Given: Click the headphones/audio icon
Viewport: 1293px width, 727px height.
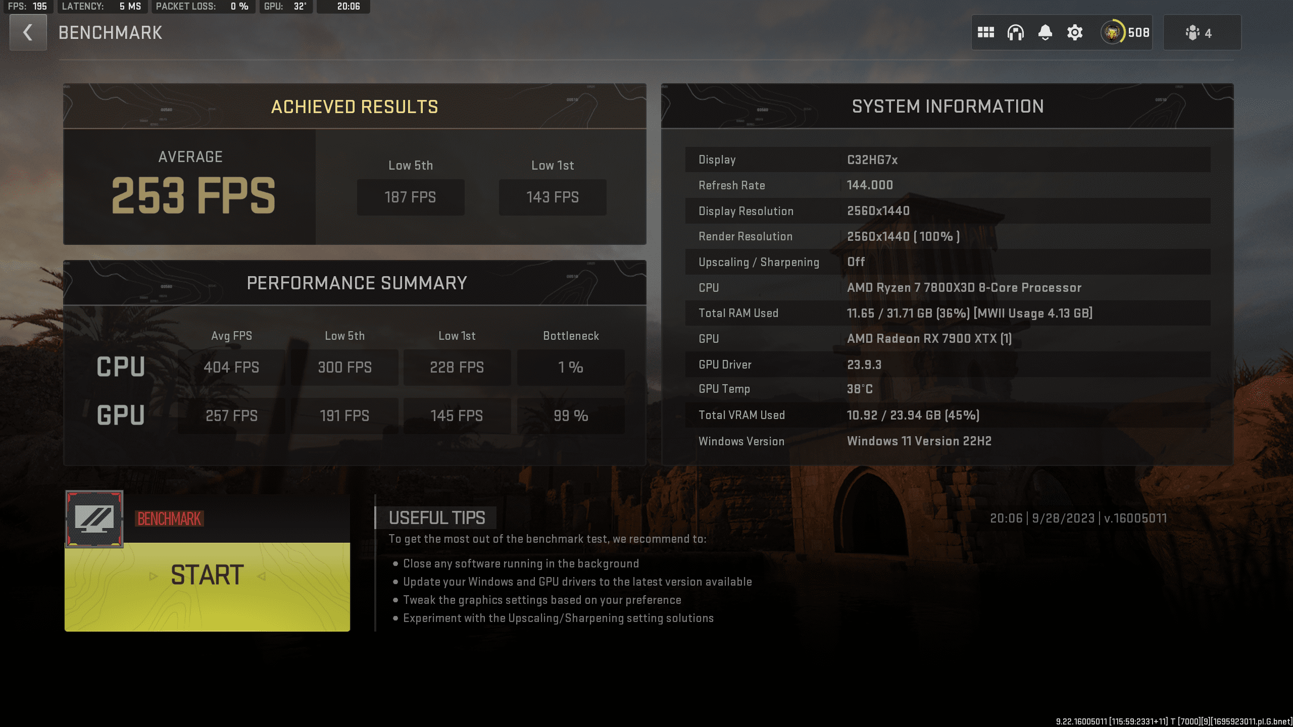Looking at the screenshot, I should tap(1015, 33).
